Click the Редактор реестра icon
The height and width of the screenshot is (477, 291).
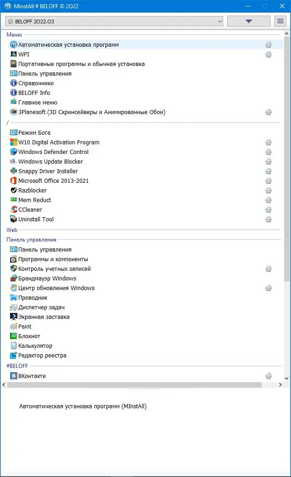pyautogui.click(x=13, y=355)
